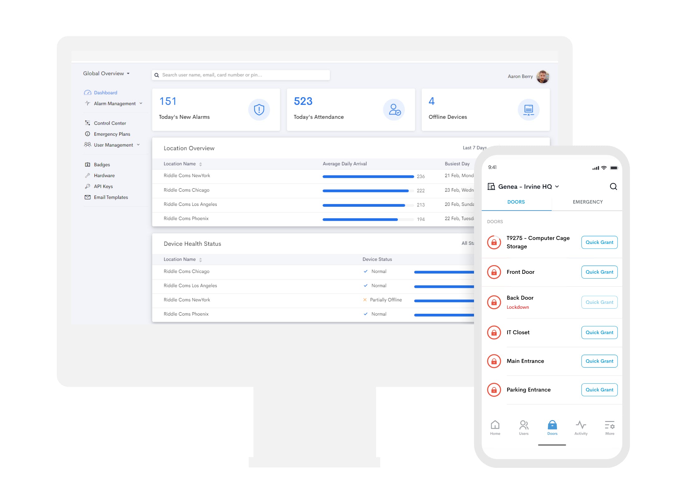
Task: Click the Offline Devices card label
Action: (x=447, y=117)
